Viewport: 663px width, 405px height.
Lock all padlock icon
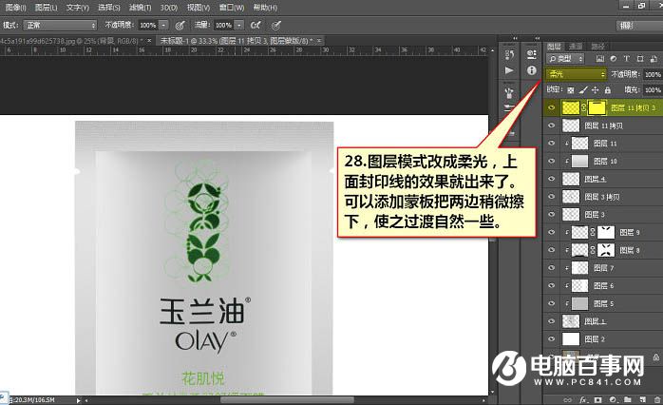pyautogui.click(x=608, y=89)
